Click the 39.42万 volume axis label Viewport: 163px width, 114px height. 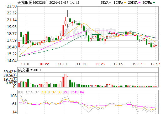(x=10, y=72)
